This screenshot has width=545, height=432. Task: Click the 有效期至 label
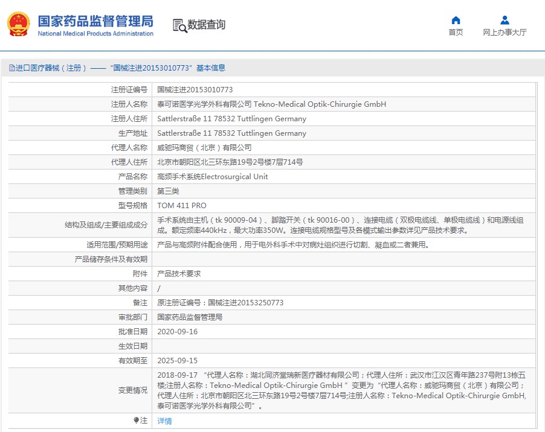133,361
